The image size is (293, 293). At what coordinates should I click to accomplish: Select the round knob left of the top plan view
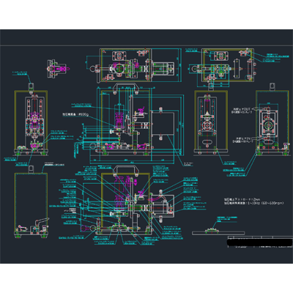pos(93,69)
